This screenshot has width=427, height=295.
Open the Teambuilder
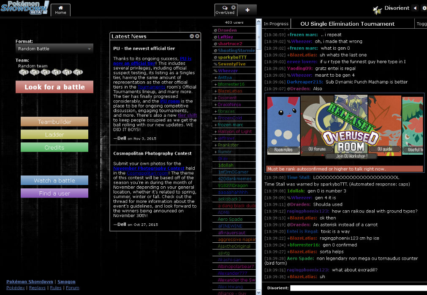coord(54,121)
